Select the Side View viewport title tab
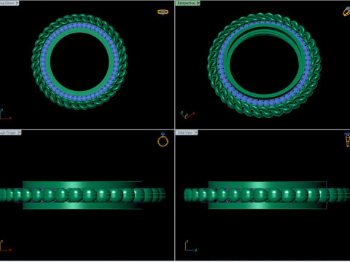Image resolution: width=350 pixels, height=262 pixels. [x=184, y=132]
